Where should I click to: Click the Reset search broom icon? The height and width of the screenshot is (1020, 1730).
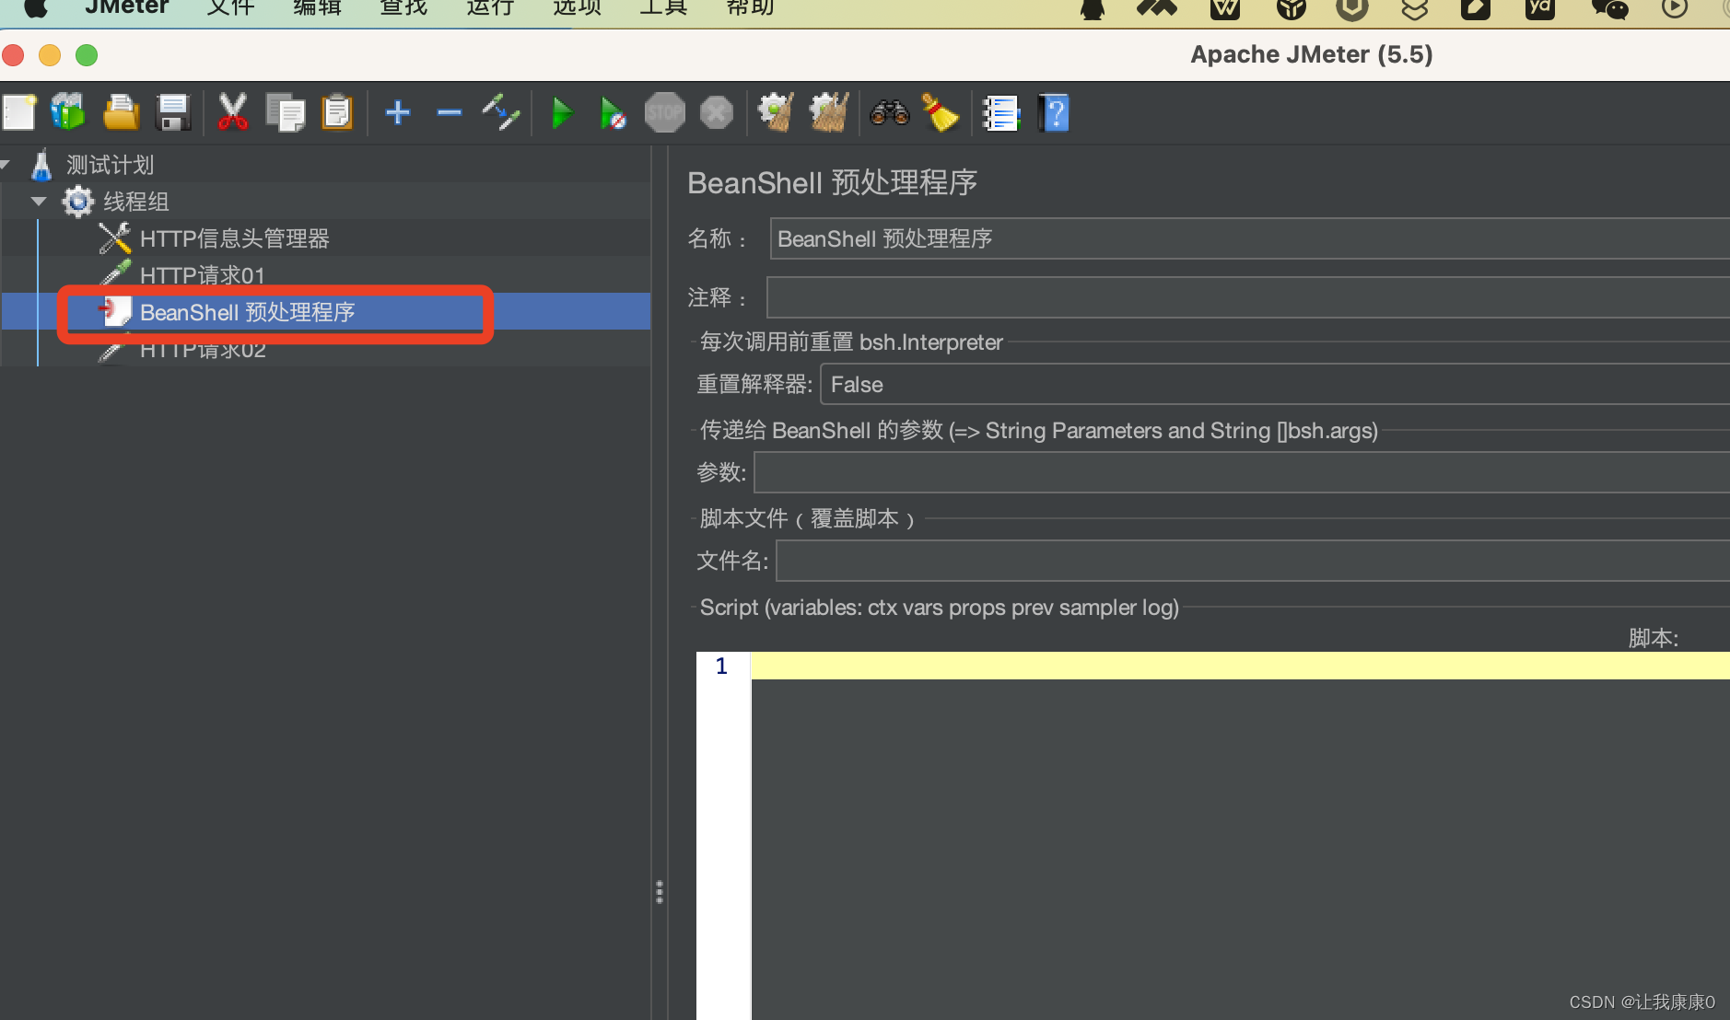[941, 113]
